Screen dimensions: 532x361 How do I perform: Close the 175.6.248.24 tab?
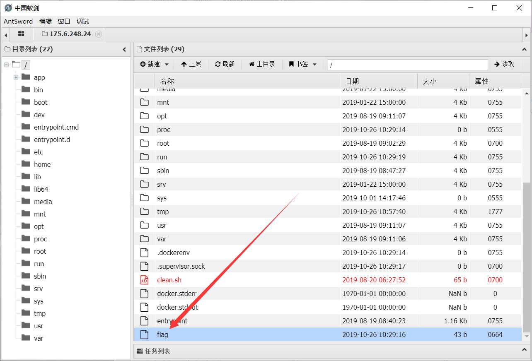[99, 34]
